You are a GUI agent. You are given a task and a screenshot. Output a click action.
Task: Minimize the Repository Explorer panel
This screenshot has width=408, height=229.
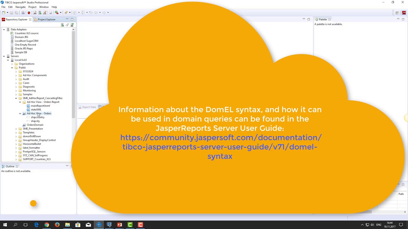[x=67, y=19]
